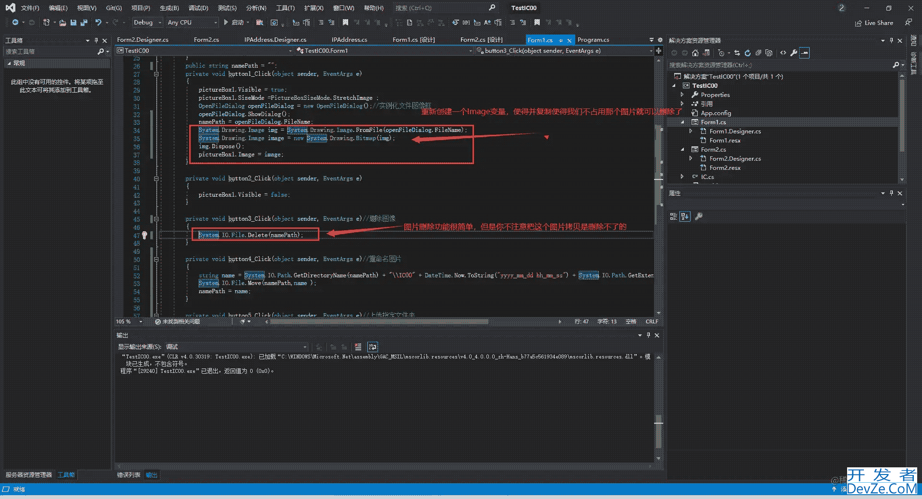The height and width of the screenshot is (499, 922).
Task: Click the New Project toolbar icon
Action: pos(47,23)
